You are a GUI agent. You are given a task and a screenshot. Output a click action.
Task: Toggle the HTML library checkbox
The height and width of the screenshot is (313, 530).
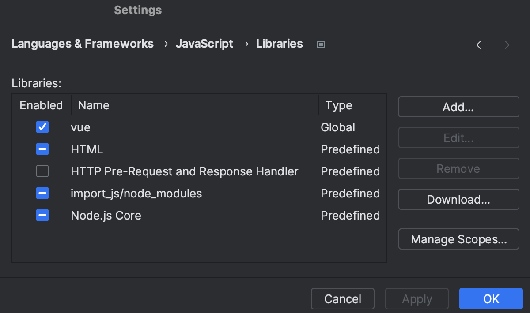[x=42, y=149]
